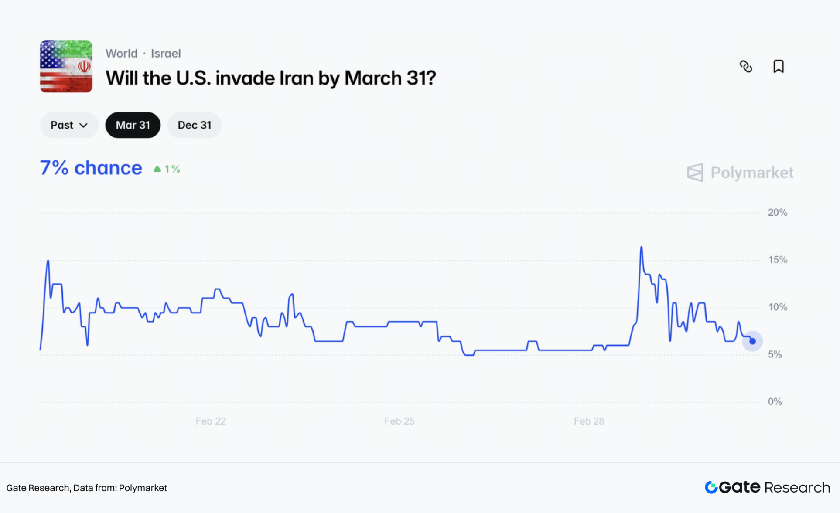Click the copy link icon

pyautogui.click(x=746, y=66)
